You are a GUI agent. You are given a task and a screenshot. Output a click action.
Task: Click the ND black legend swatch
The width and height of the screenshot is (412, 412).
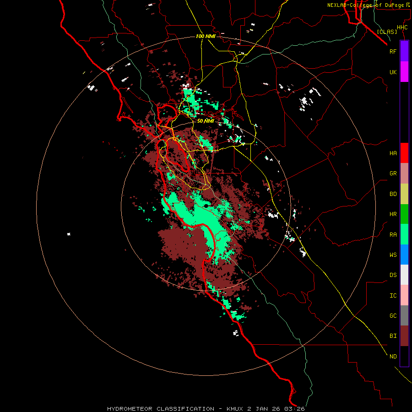[404, 356]
